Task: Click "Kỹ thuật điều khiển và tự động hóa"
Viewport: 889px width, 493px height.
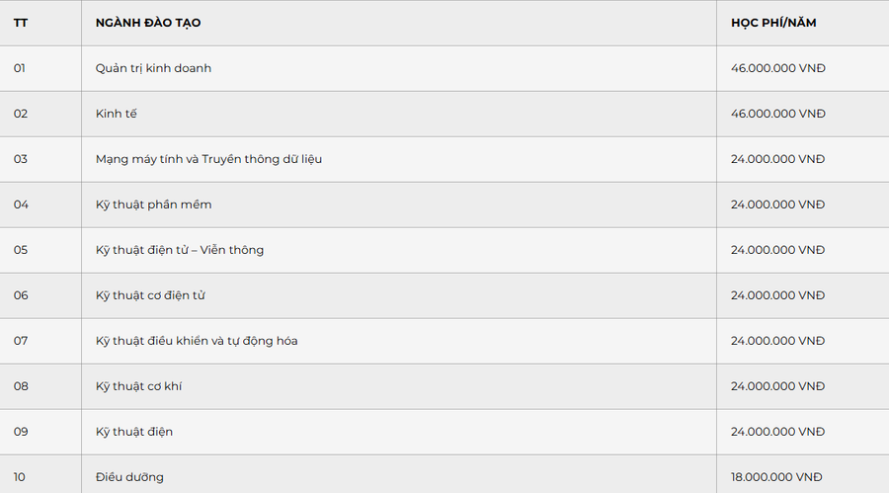Action: (197, 341)
